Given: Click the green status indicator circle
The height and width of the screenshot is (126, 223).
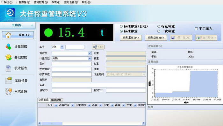Looking at the screenshot, I should pyautogui.click(x=48, y=32).
